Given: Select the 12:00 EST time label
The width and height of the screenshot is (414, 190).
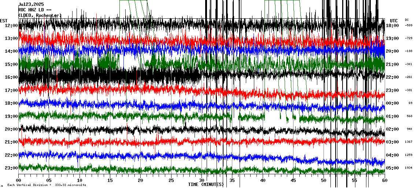Looking at the screenshot, I should (11, 25).
